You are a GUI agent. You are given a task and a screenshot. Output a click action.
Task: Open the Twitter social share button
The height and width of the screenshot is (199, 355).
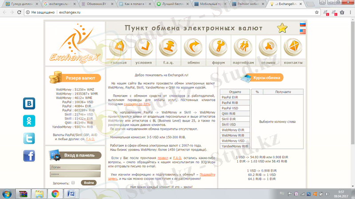click(x=29, y=138)
